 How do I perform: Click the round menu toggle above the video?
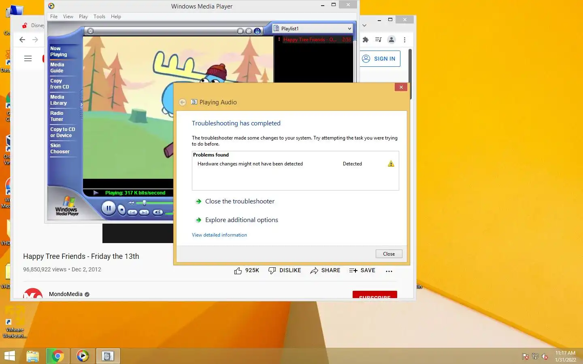90,31
